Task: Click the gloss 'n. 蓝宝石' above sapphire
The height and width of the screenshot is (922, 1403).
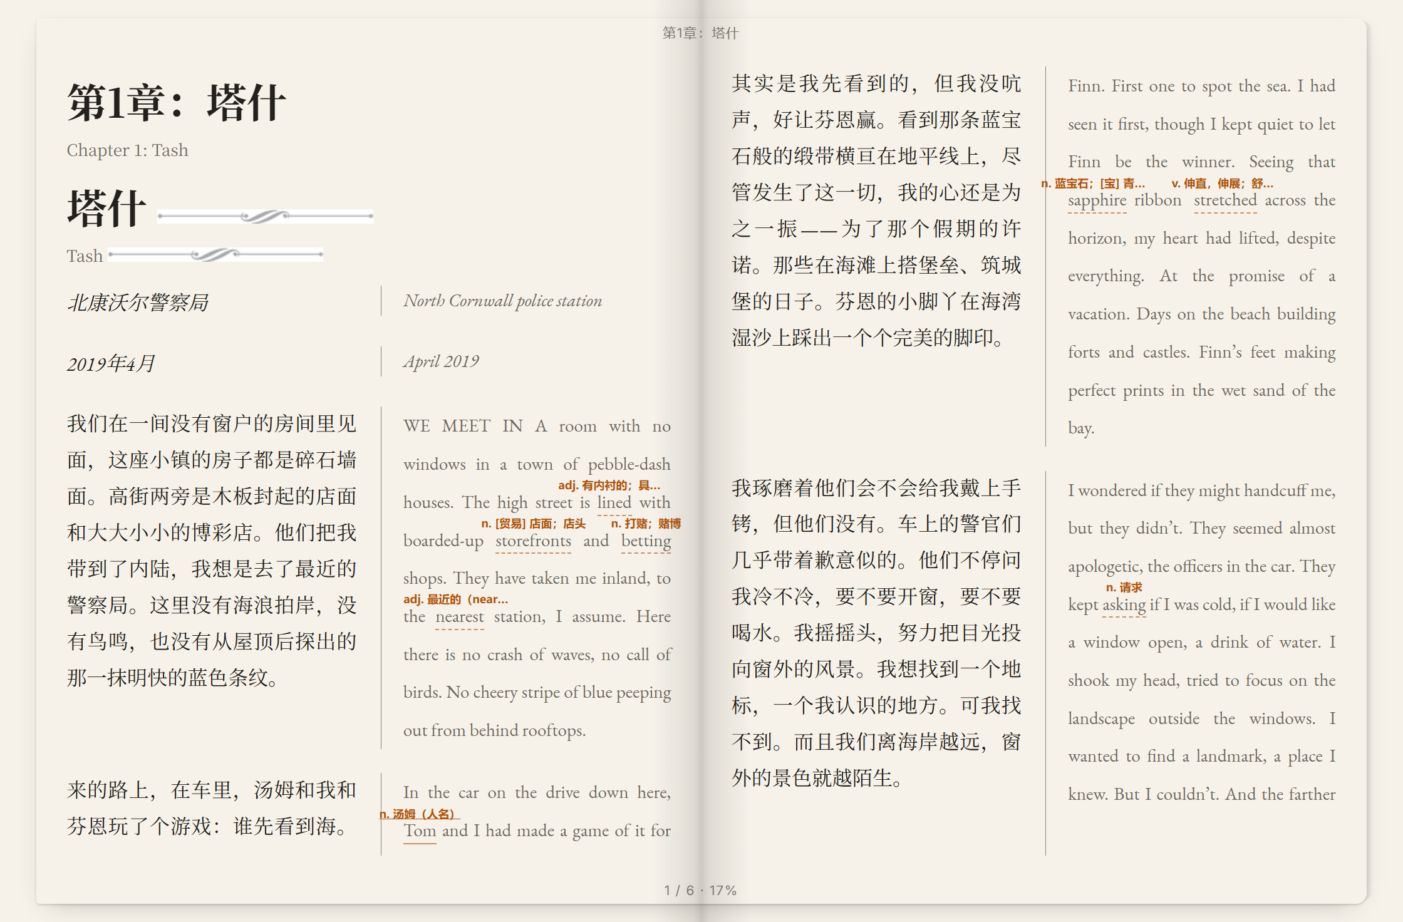Action: (1093, 184)
